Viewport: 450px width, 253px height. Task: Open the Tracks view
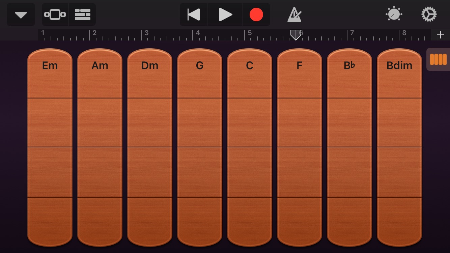(82, 14)
